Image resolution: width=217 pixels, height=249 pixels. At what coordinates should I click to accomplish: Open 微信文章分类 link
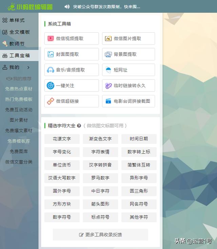point(19,162)
